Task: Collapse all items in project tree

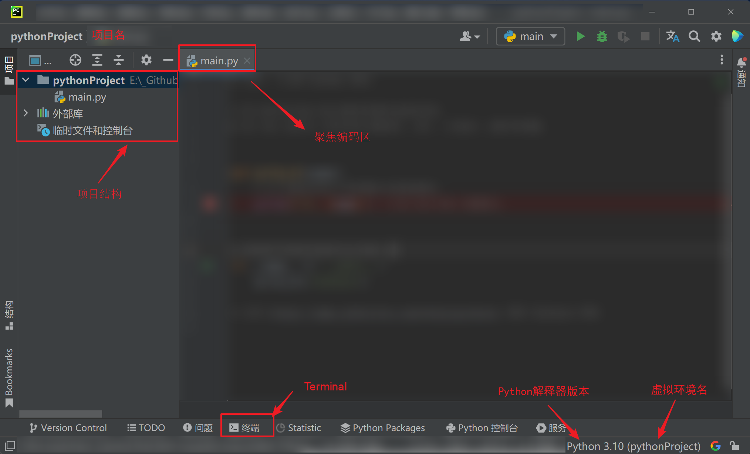Action: pyautogui.click(x=119, y=60)
